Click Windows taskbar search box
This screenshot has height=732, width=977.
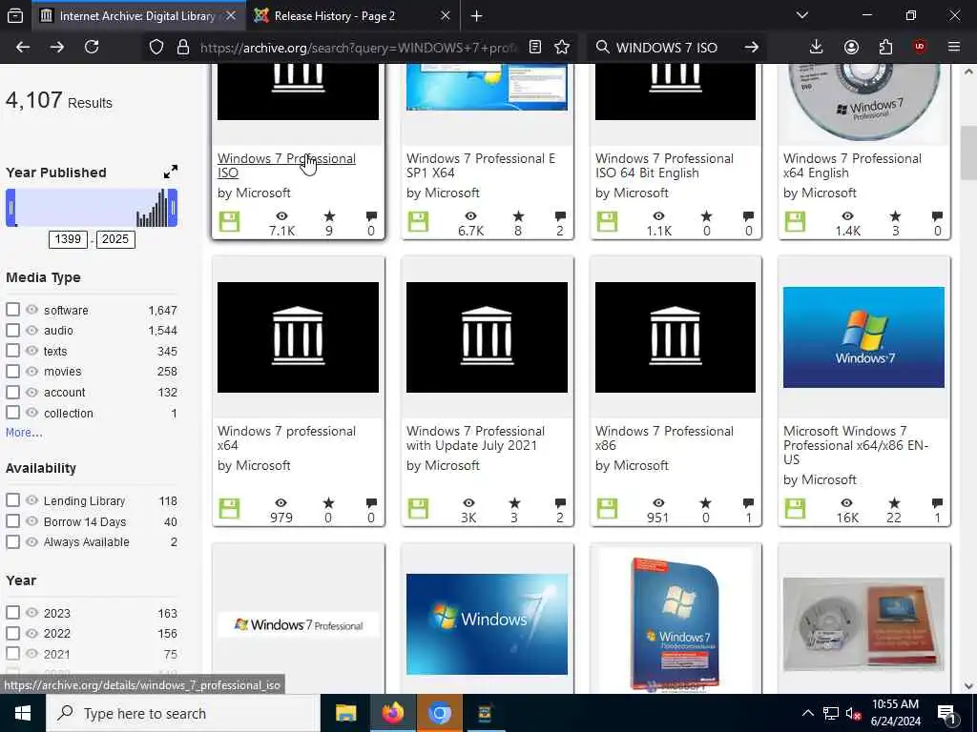click(x=182, y=713)
